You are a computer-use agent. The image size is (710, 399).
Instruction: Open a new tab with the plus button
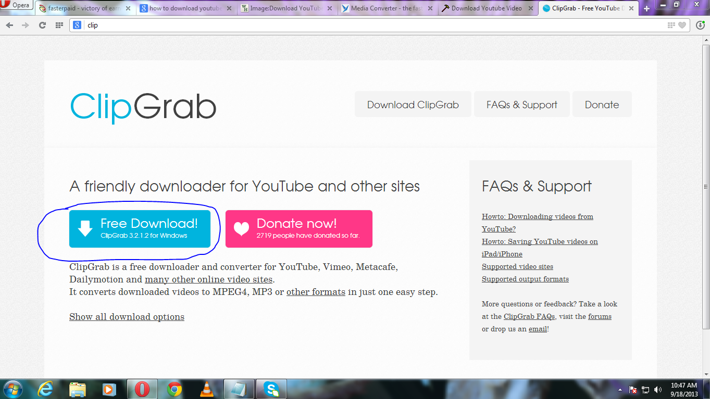tap(646, 8)
